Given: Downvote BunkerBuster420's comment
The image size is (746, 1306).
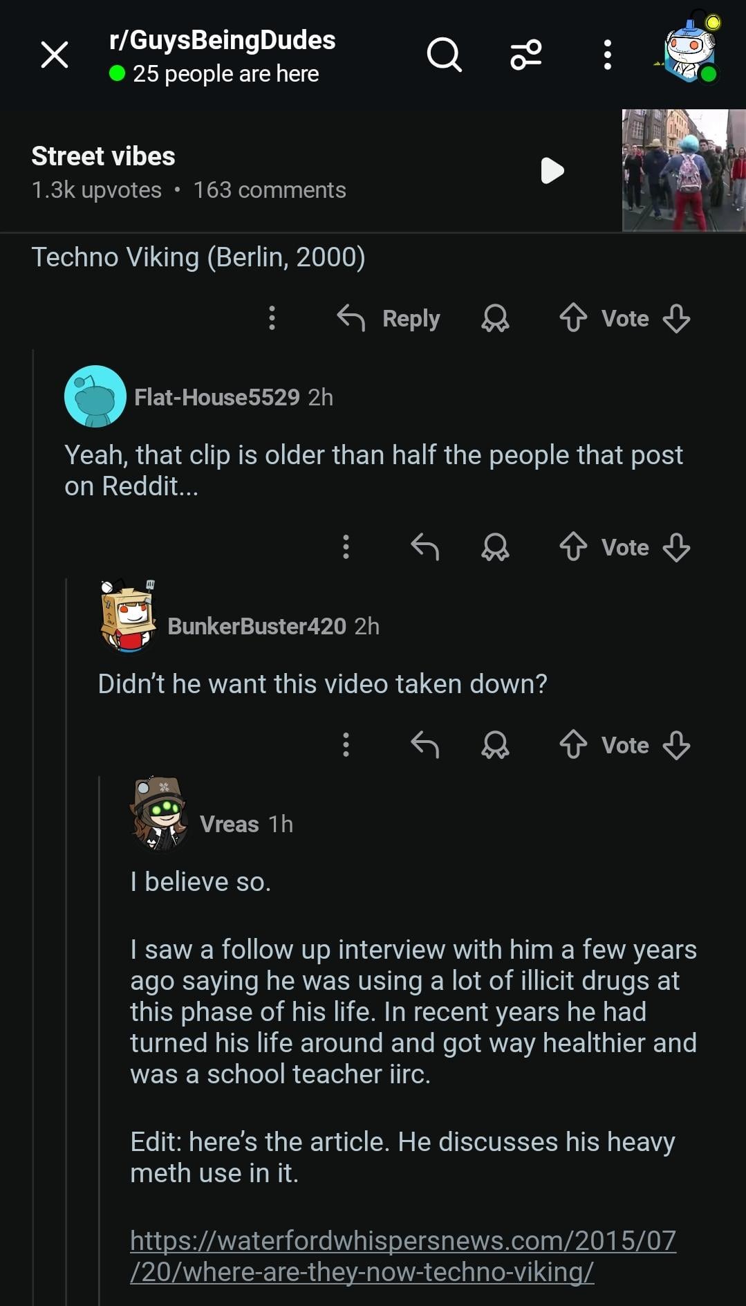Looking at the screenshot, I should point(676,745).
